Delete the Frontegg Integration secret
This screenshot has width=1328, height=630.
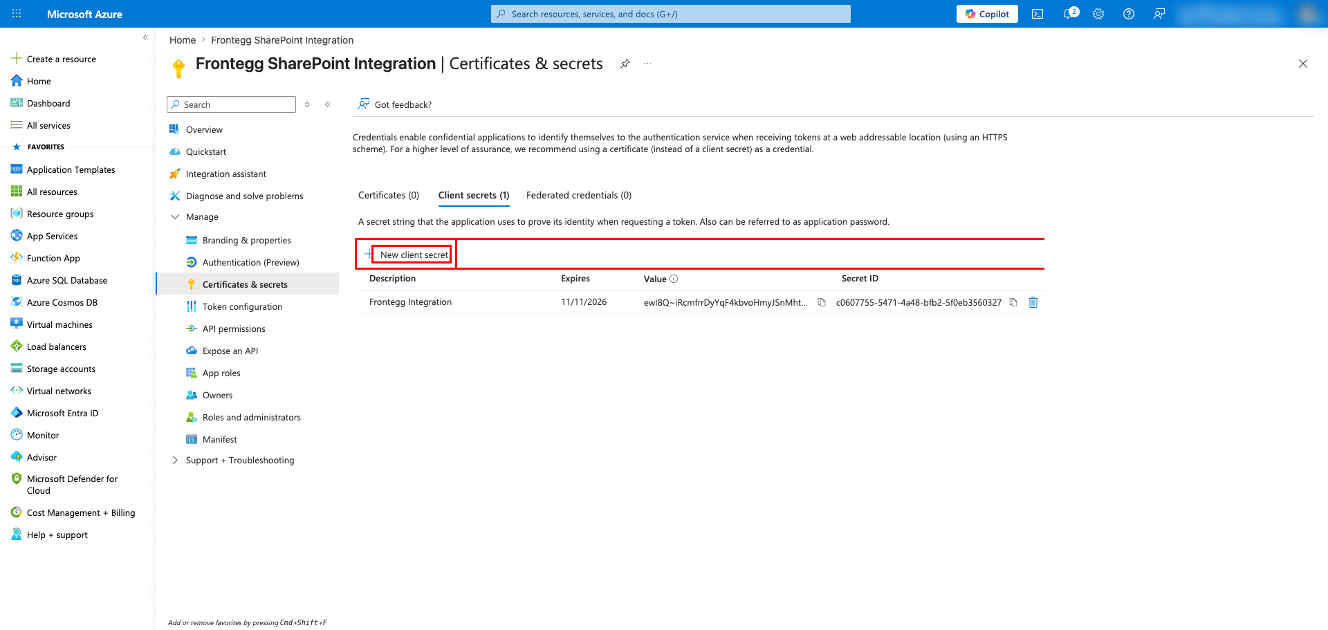(1033, 302)
